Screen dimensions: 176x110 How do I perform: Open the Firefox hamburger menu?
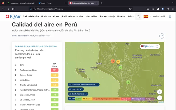tap(173, 9)
